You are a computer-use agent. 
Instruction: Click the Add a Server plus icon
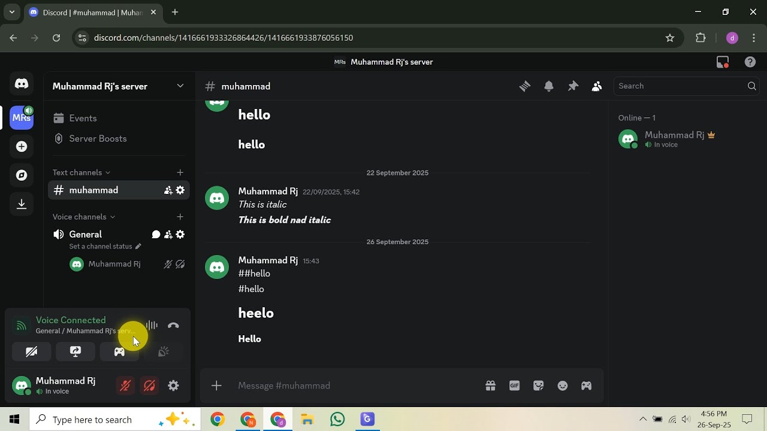[22, 147]
